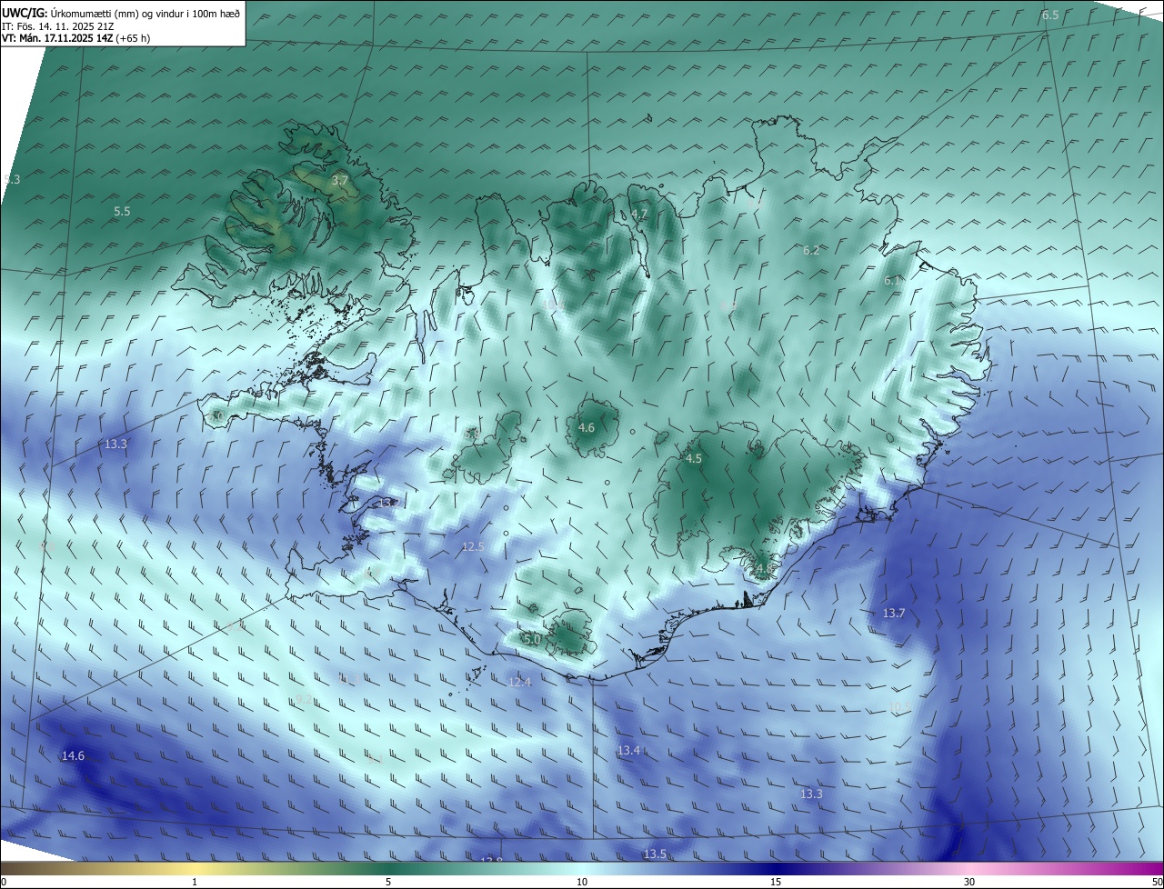
Task: Click the 14.6 value label
Action: [73, 756]
